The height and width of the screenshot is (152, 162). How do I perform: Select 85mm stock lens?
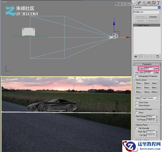pyautogui.click(x=138, y=92)
